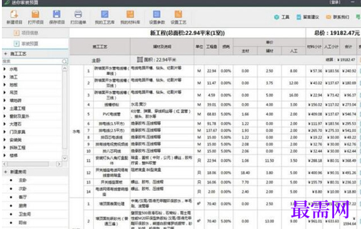
Task: Expand the 墙地砖 tree node
Action: click(x=4, y=100)
